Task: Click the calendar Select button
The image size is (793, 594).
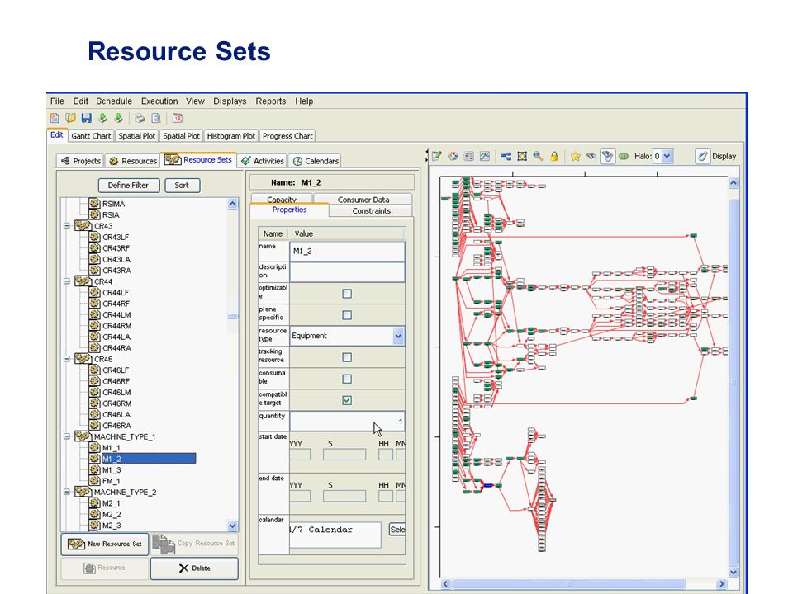Action: point(397,530)
